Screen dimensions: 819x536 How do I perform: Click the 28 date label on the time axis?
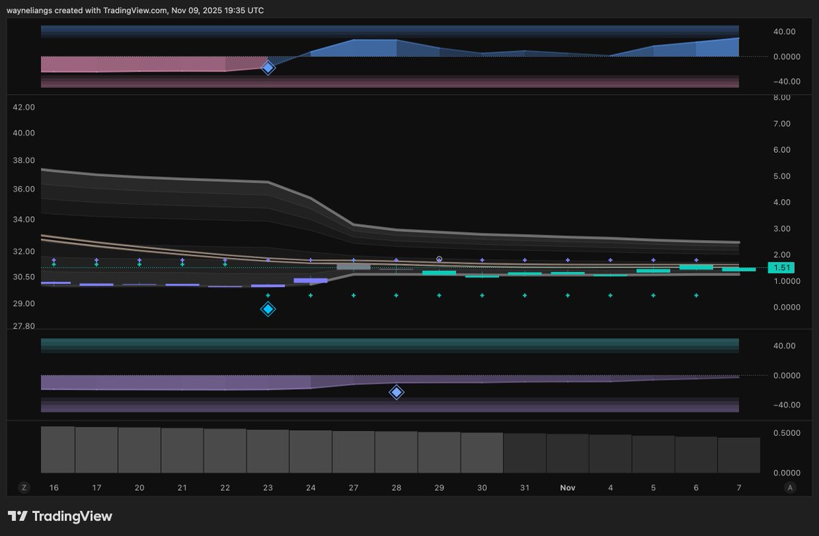[x=397, y=488]
